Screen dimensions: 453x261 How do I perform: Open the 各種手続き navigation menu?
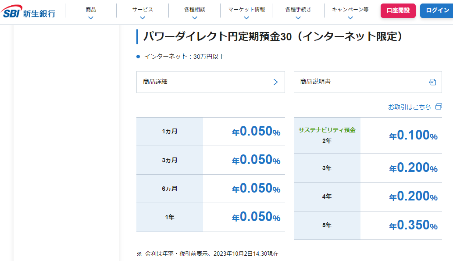pos(299,10)
